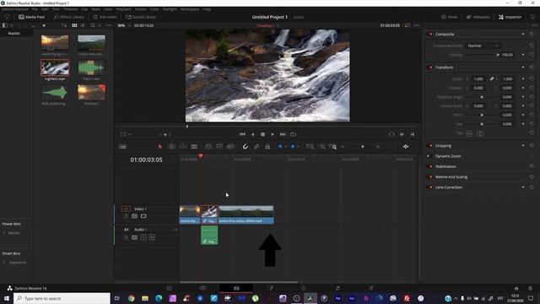Jump to last frame in viewer
Image resolution: width=540 pixels, height=304 pixels.
pyautogui.click(x=283, y=134)
